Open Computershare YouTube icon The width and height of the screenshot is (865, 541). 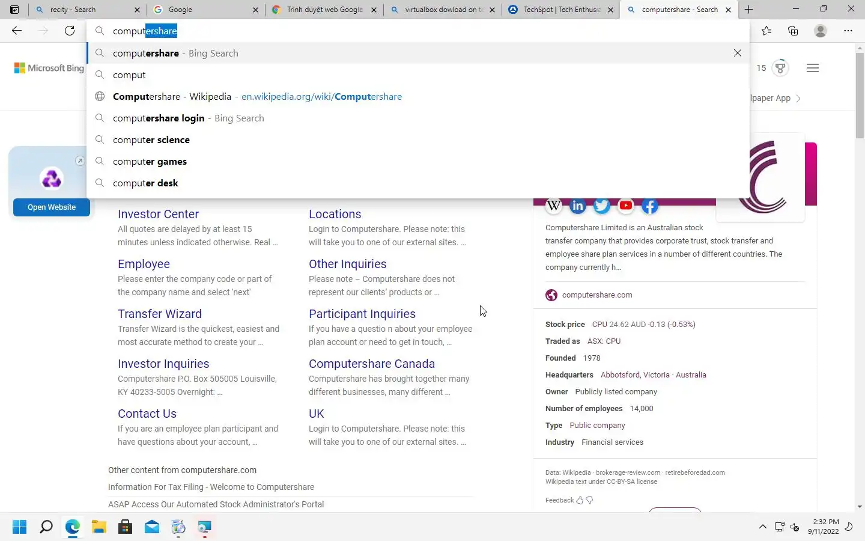626,206
